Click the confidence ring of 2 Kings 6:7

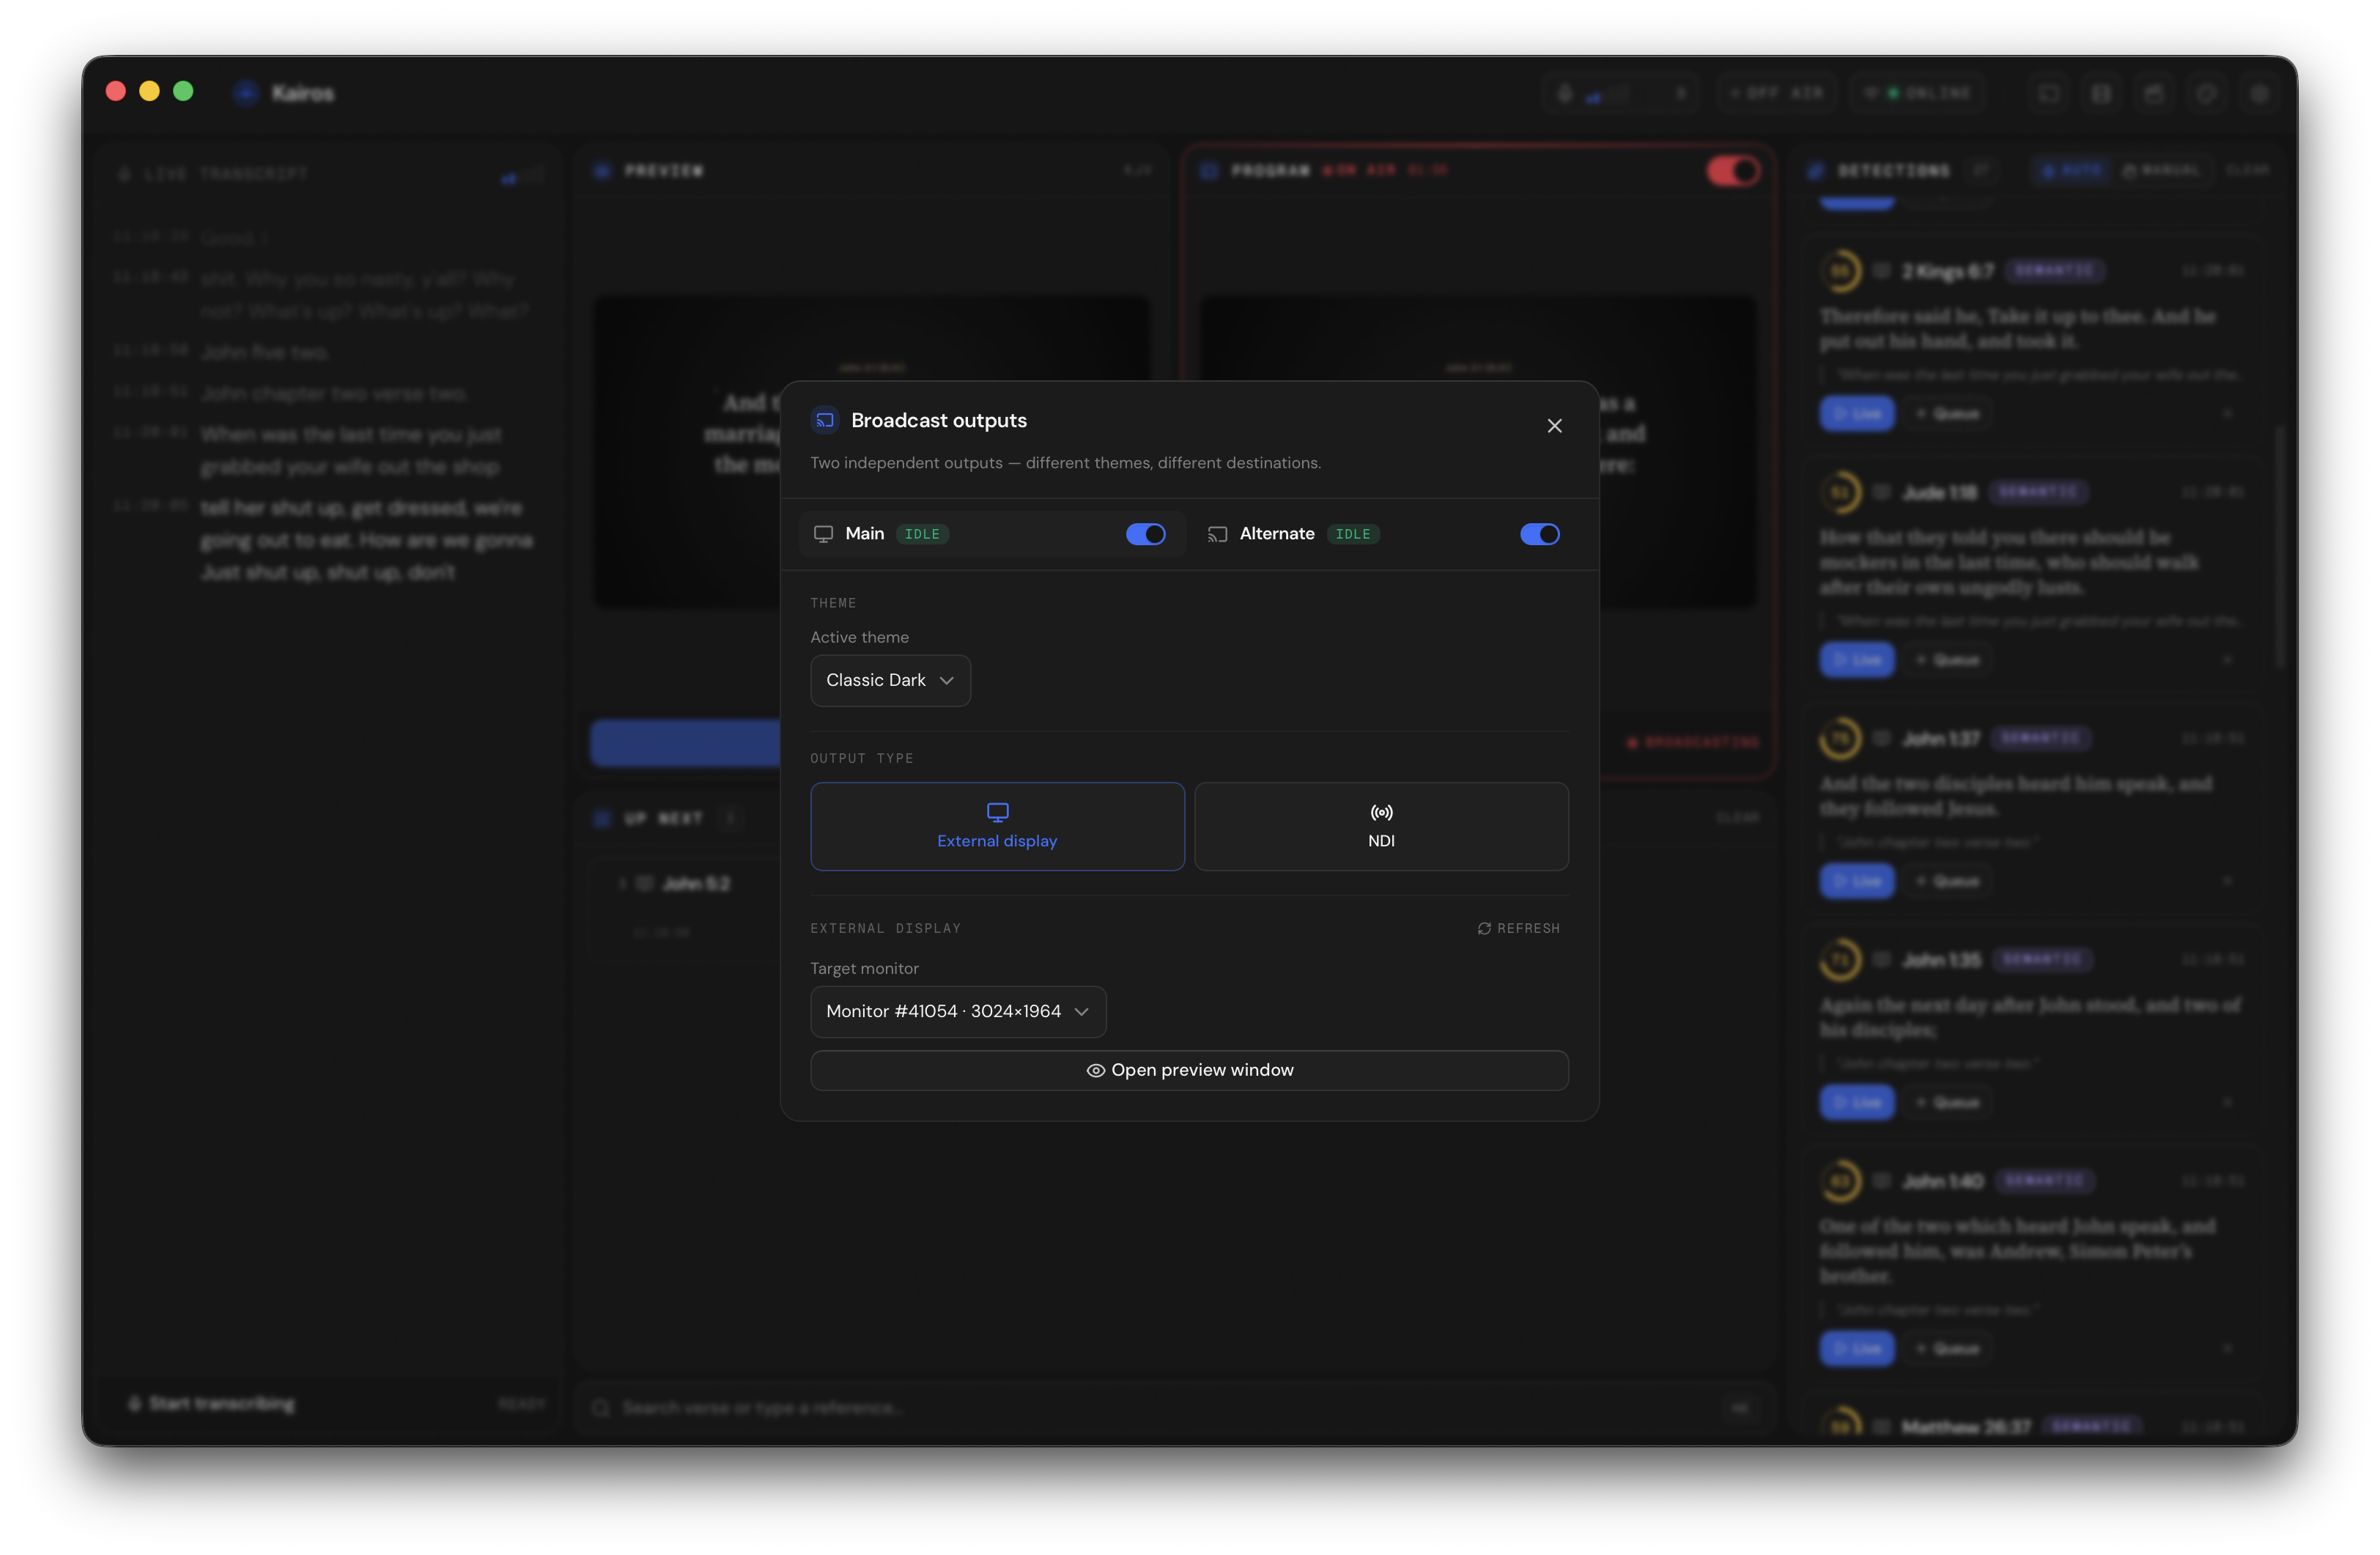1840,271
